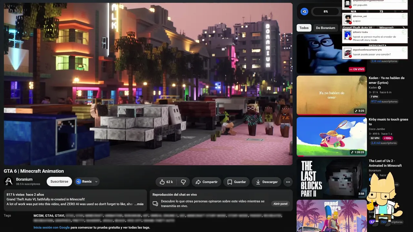413x232 pixels.
Task: Click title 'The Last of Us 2 - Animated in Minecraft'
Action: click(385, 163)
